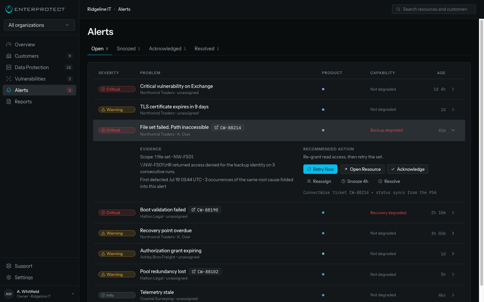Click the AW user avatar
484x302 pixels.
[9, 294]
